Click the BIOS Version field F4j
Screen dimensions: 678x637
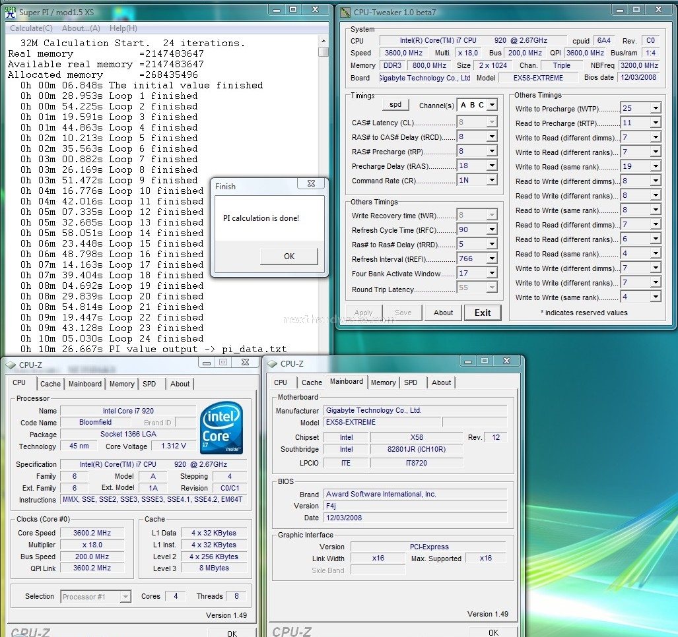pyautogui.click(x=415, y=506)
